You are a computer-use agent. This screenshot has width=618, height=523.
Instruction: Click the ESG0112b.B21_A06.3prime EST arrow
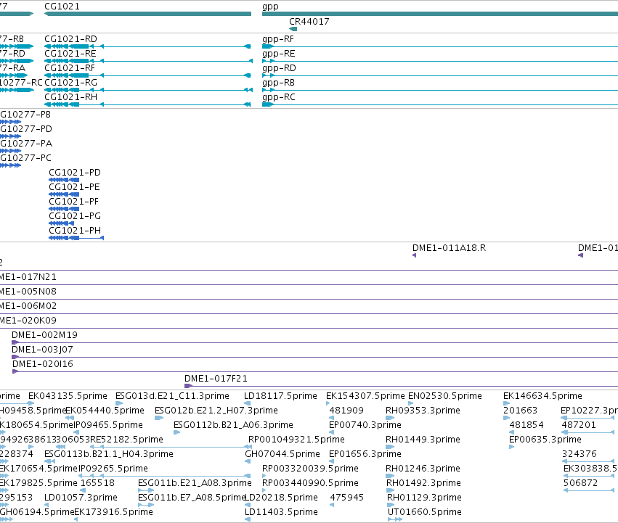[177, 432]
